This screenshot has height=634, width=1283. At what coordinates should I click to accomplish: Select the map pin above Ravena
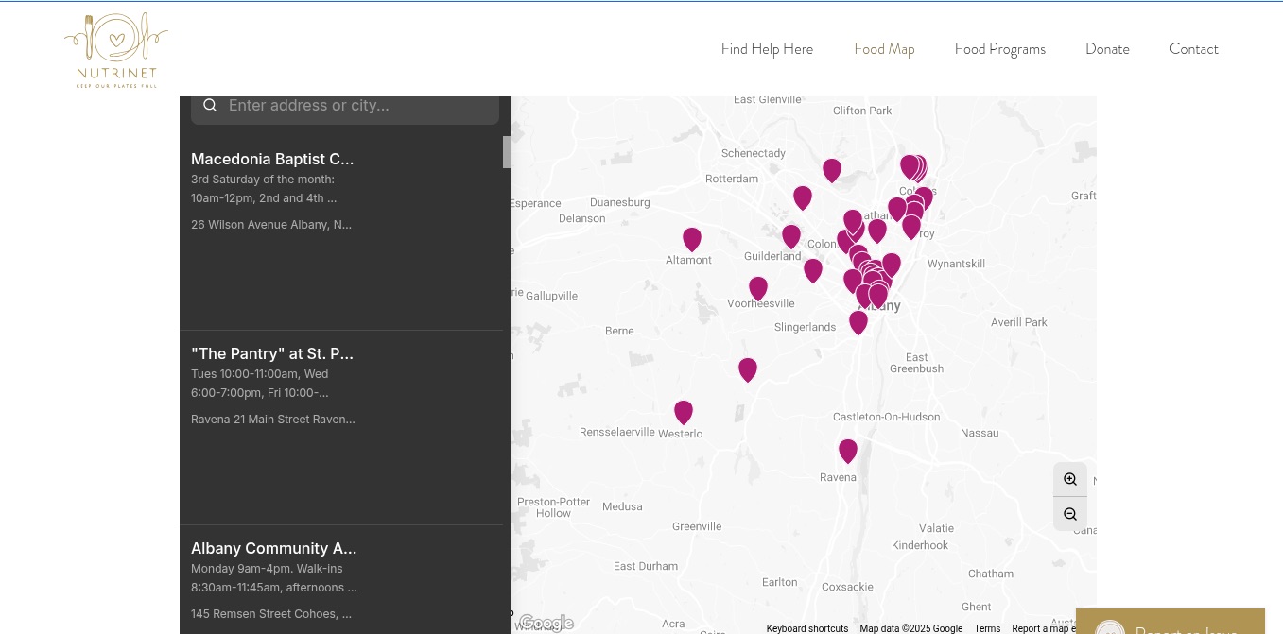(848, 451)
